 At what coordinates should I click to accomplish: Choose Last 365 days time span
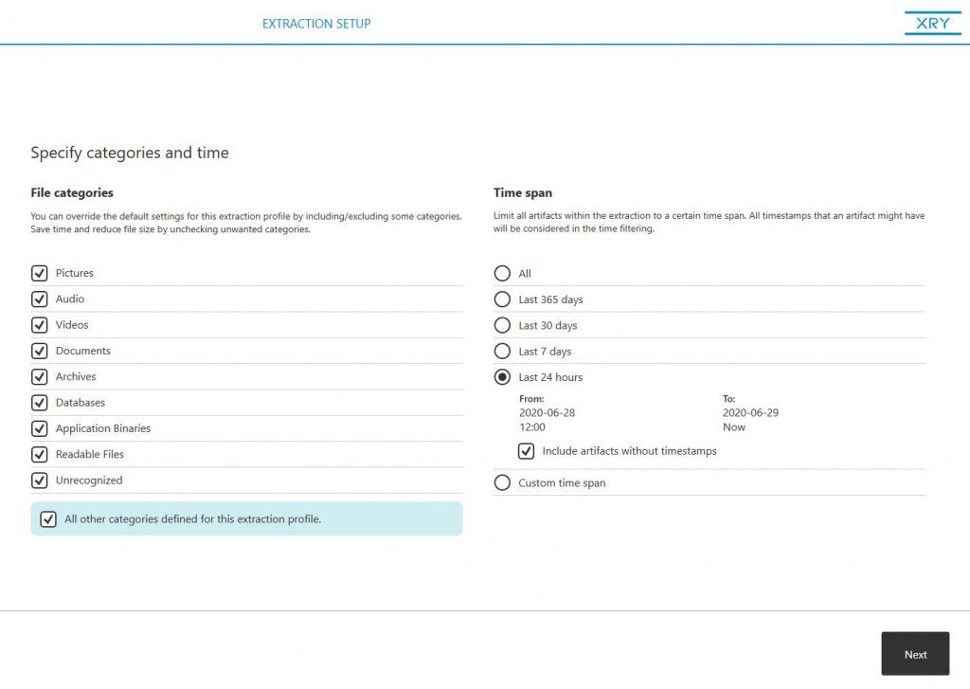(502, 299)
